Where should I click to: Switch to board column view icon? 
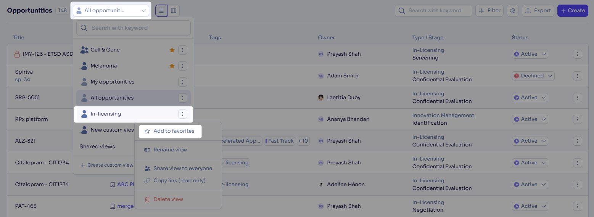pyautogui.click(x=174, y=11)
